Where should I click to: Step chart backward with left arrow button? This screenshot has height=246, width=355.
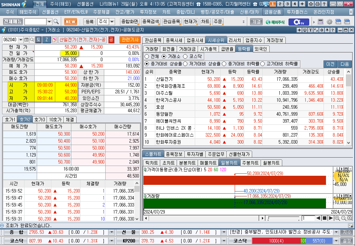(x=318, y=218)
